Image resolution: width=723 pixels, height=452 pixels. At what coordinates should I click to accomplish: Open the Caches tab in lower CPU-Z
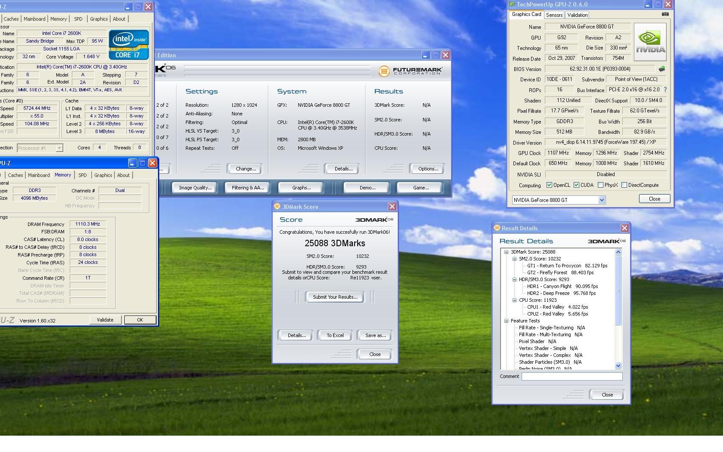(15, 175)
